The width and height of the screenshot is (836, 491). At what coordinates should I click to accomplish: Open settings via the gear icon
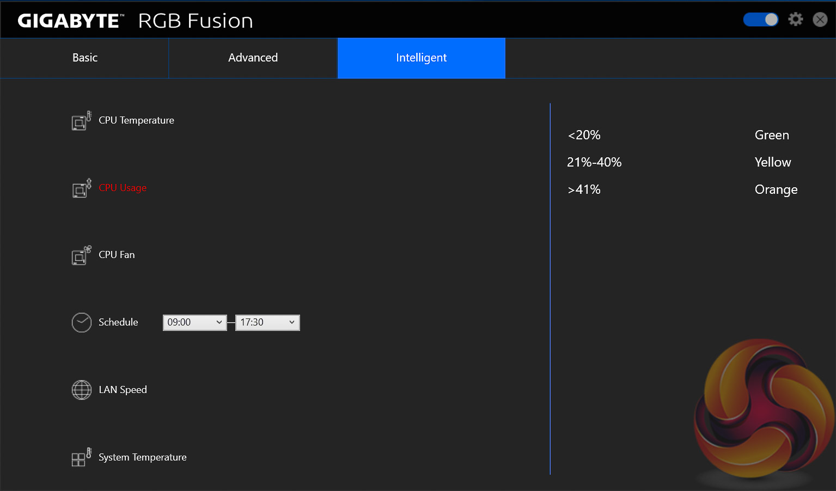pos(795,20)
